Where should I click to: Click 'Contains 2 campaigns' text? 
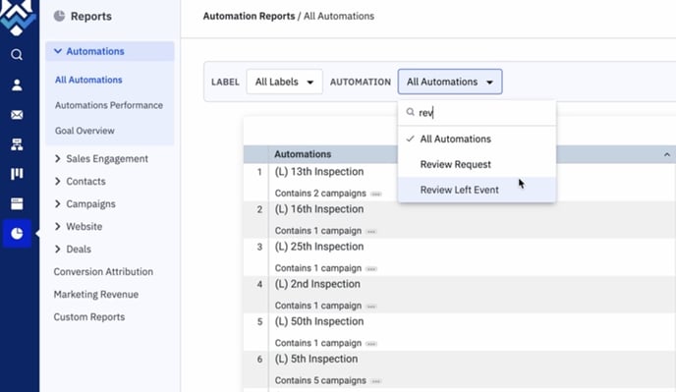320,194
